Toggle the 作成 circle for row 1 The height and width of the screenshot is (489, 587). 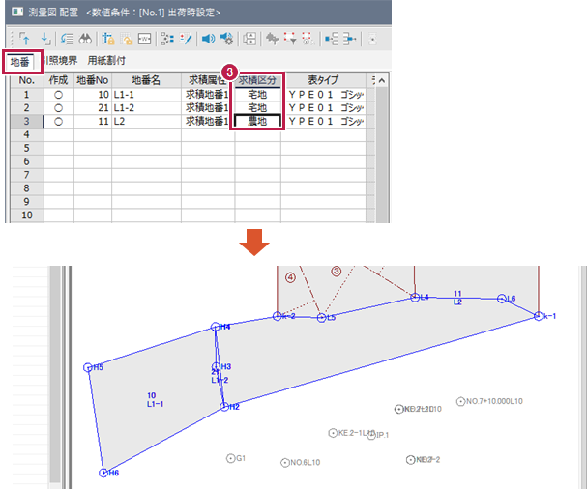coord(58,95)
